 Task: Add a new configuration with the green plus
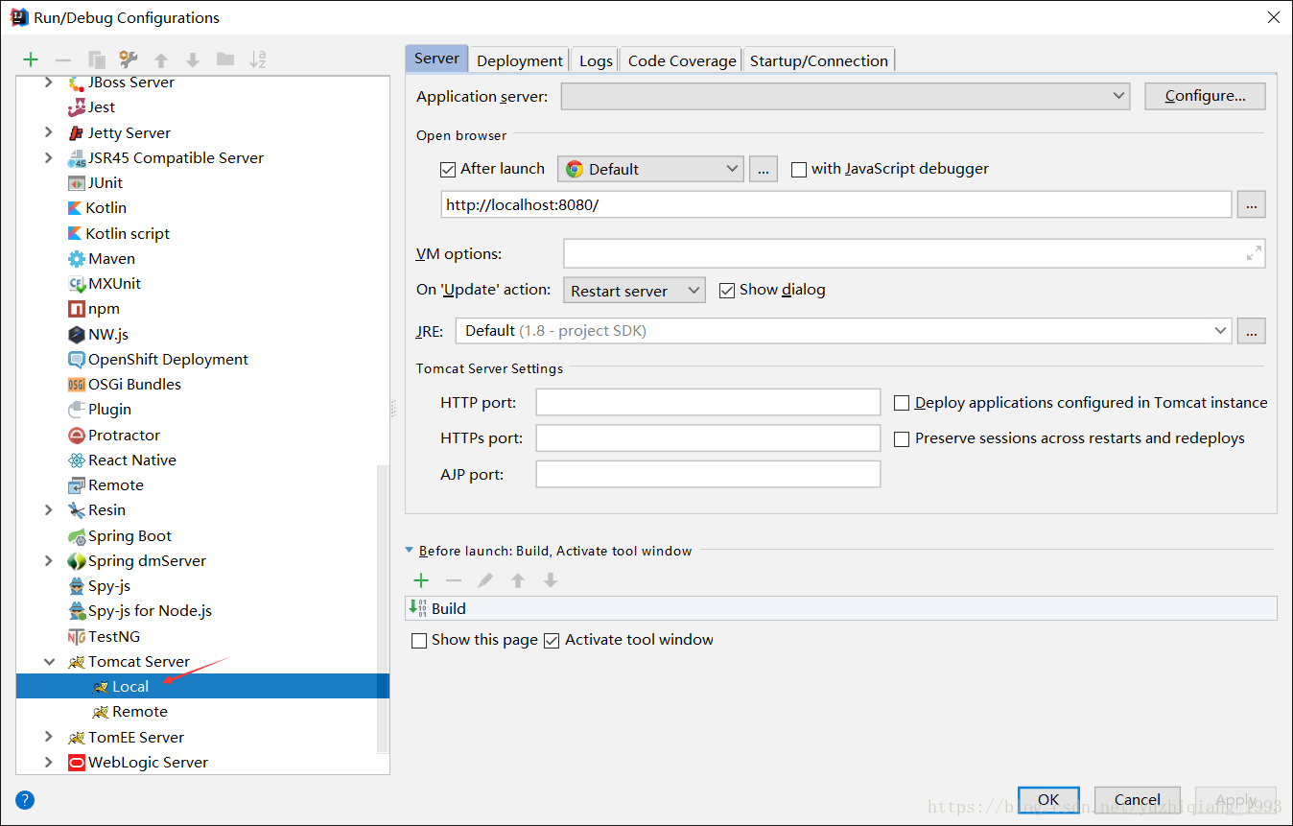tap(31, 59)
